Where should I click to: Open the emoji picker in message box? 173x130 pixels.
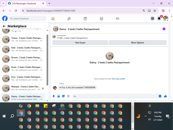(160, 96)
